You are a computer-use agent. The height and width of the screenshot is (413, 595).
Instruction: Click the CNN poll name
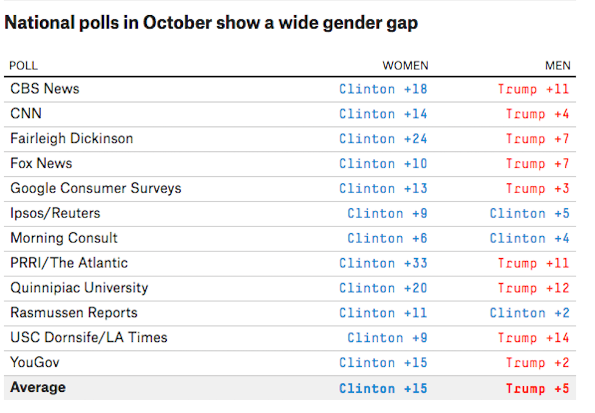tap(26, 114)
